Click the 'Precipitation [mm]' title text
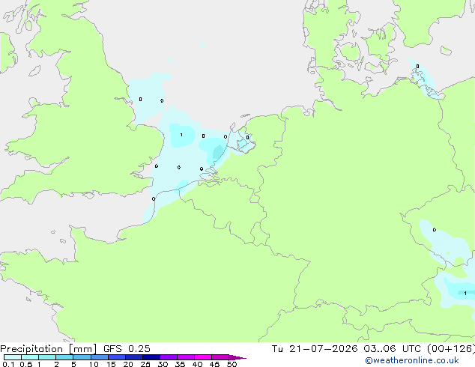 [48, 349]
